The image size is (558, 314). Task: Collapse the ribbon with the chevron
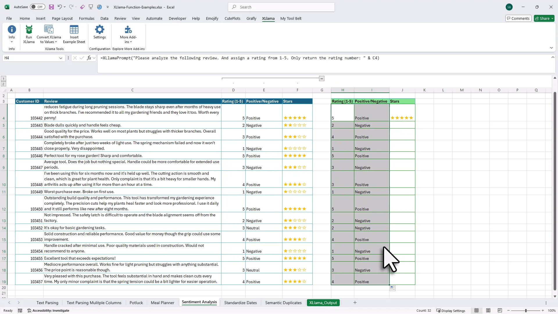point(552,48)
